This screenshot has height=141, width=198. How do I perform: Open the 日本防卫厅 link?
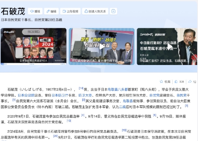60,96
